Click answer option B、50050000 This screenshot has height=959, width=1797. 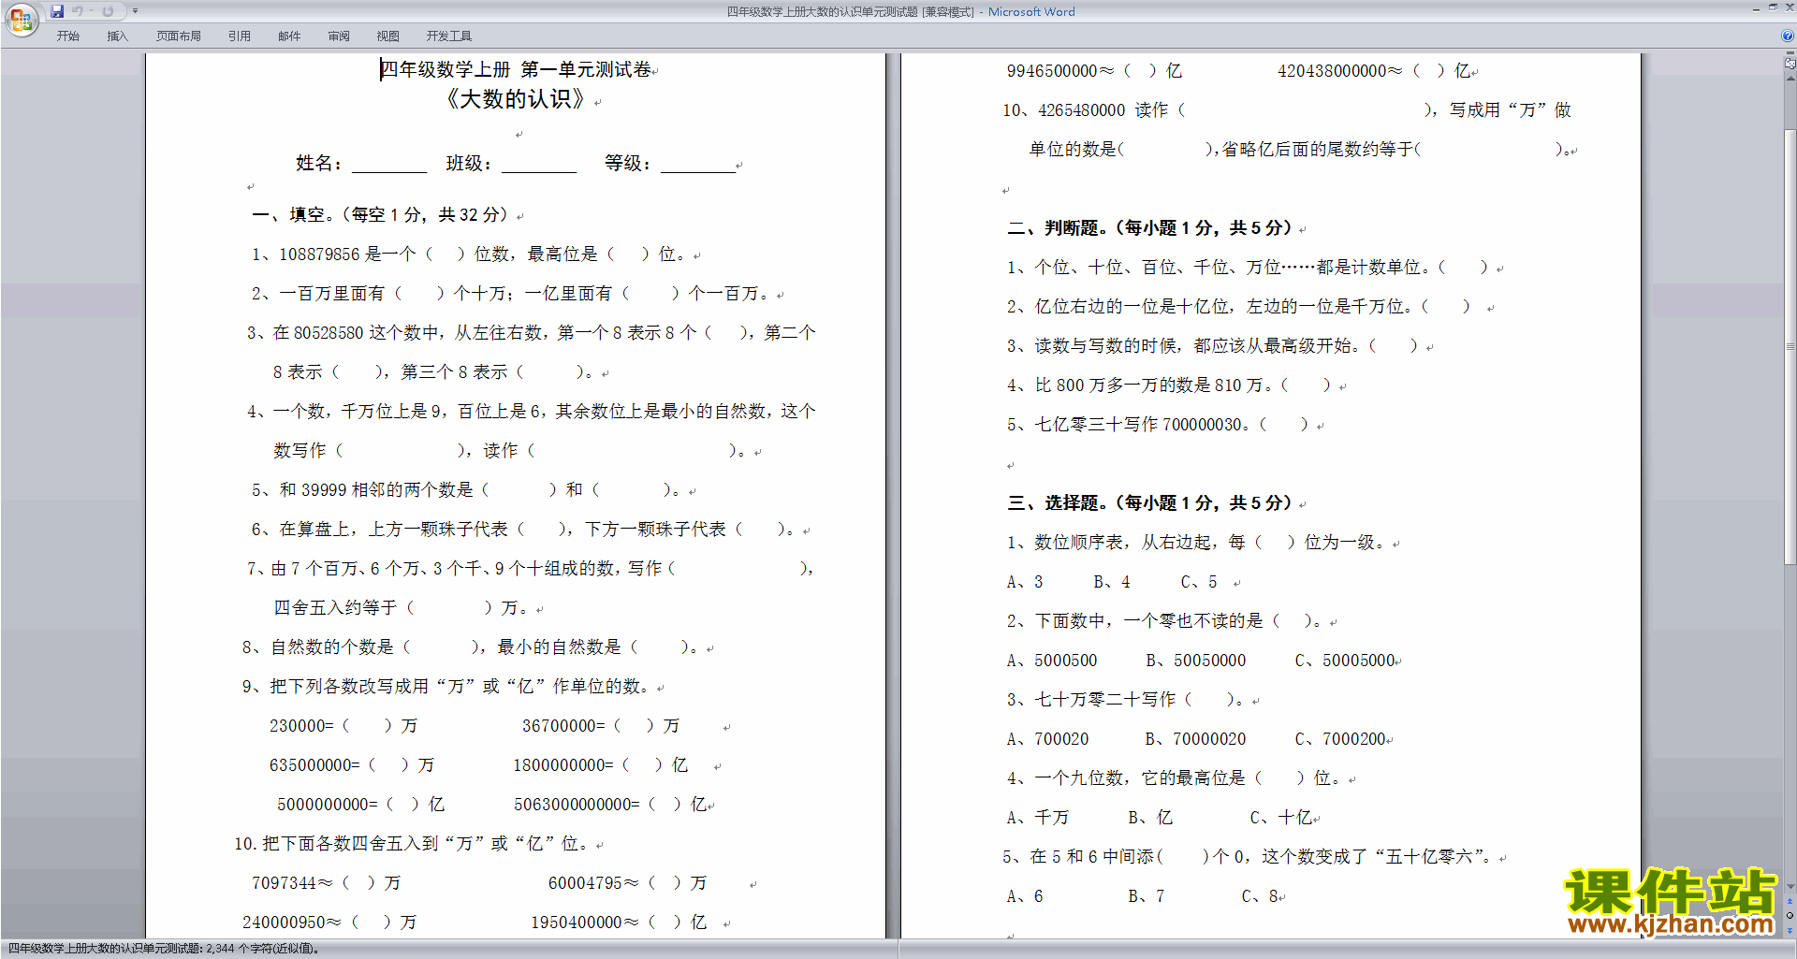[1196, 661]
